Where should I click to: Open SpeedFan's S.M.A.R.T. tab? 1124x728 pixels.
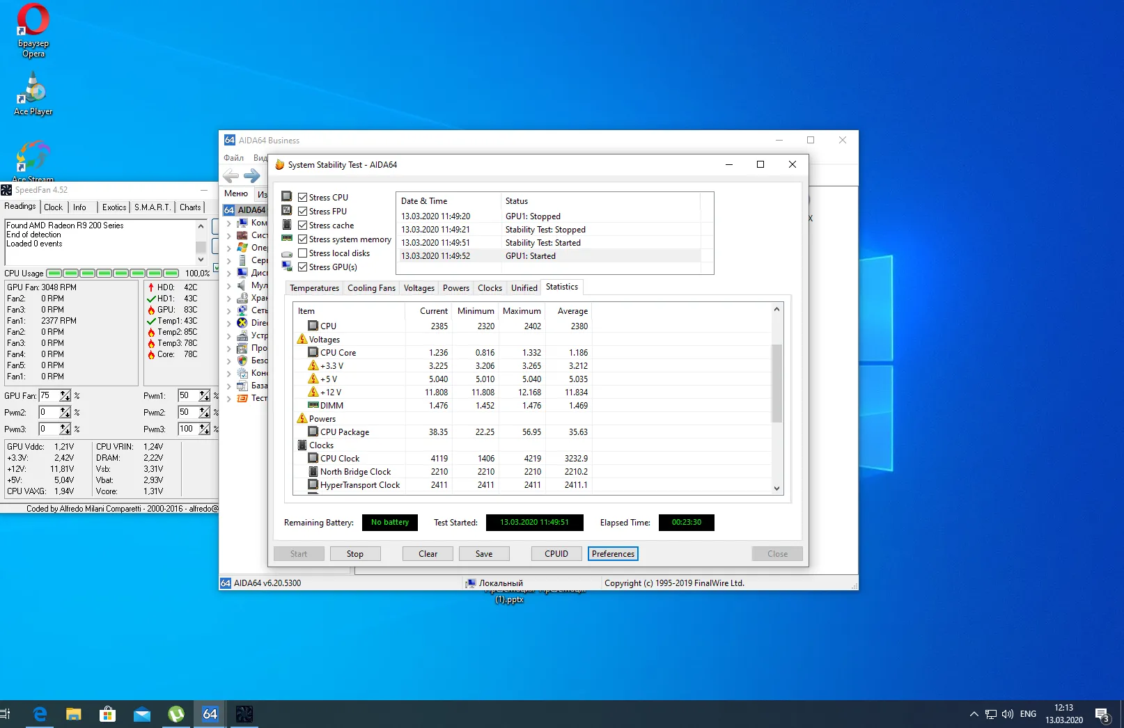(x=153, y=207)
